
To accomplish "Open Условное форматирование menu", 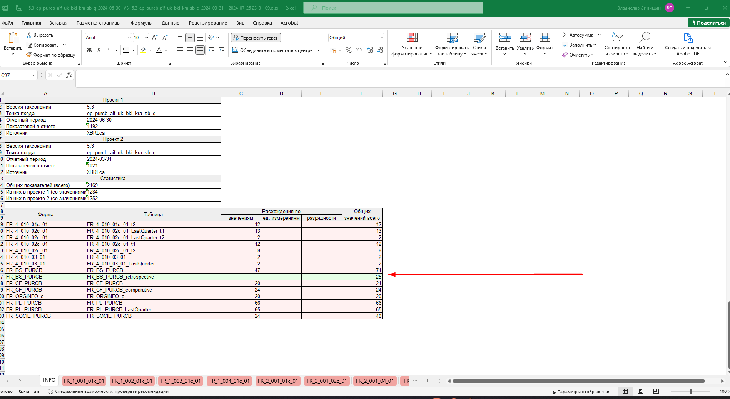I will (x=412, y=44).
